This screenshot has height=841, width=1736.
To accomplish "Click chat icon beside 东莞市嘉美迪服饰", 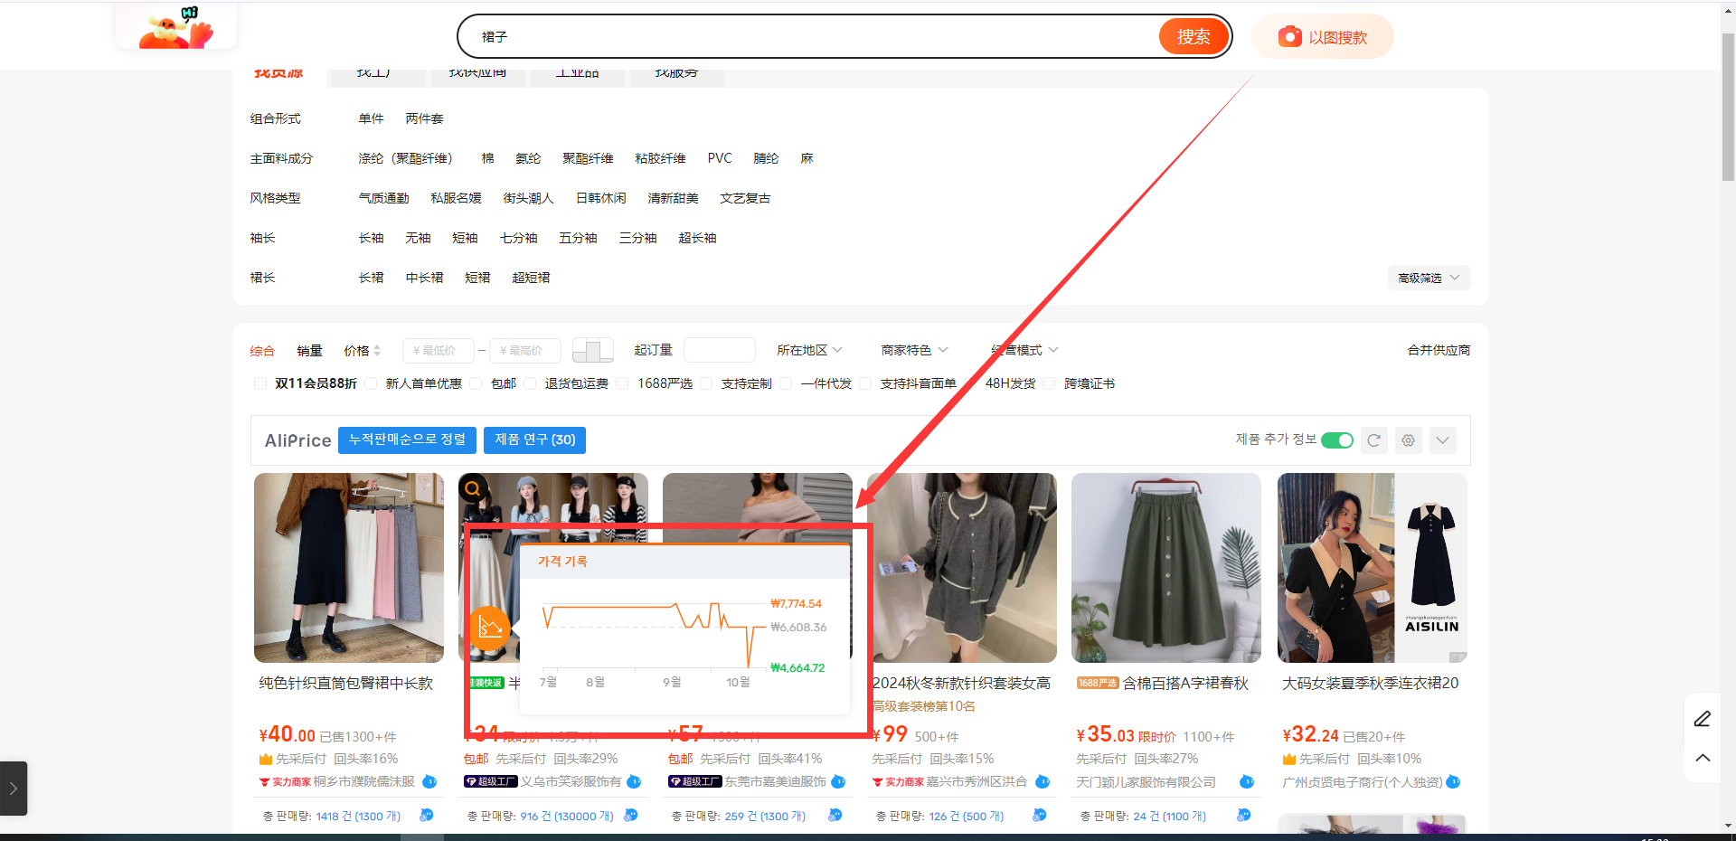I will 838,781.
